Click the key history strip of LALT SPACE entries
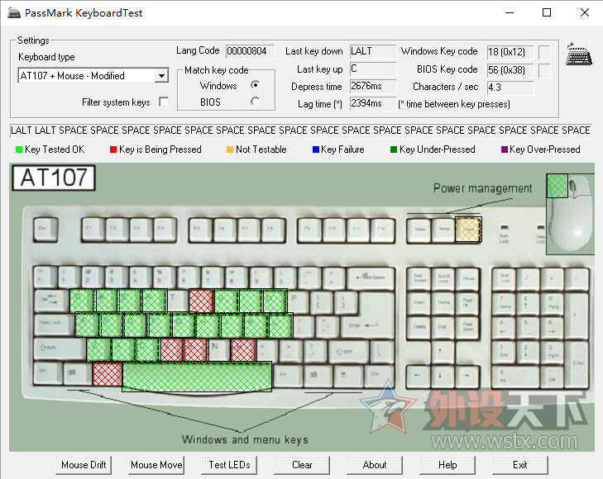This screenshot has height=479, width=603. point(301,130)
